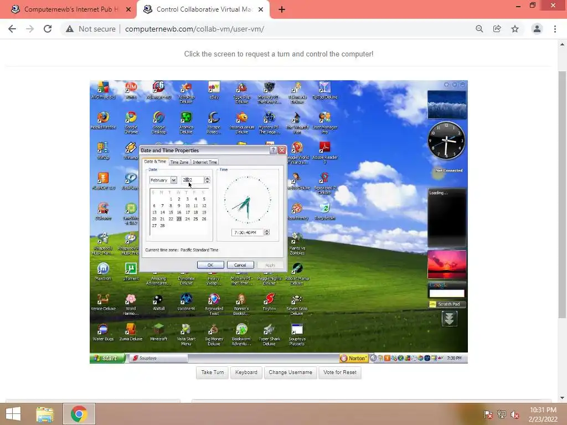Open the Venice Deluxe game icon

click(x=103, y=302)
